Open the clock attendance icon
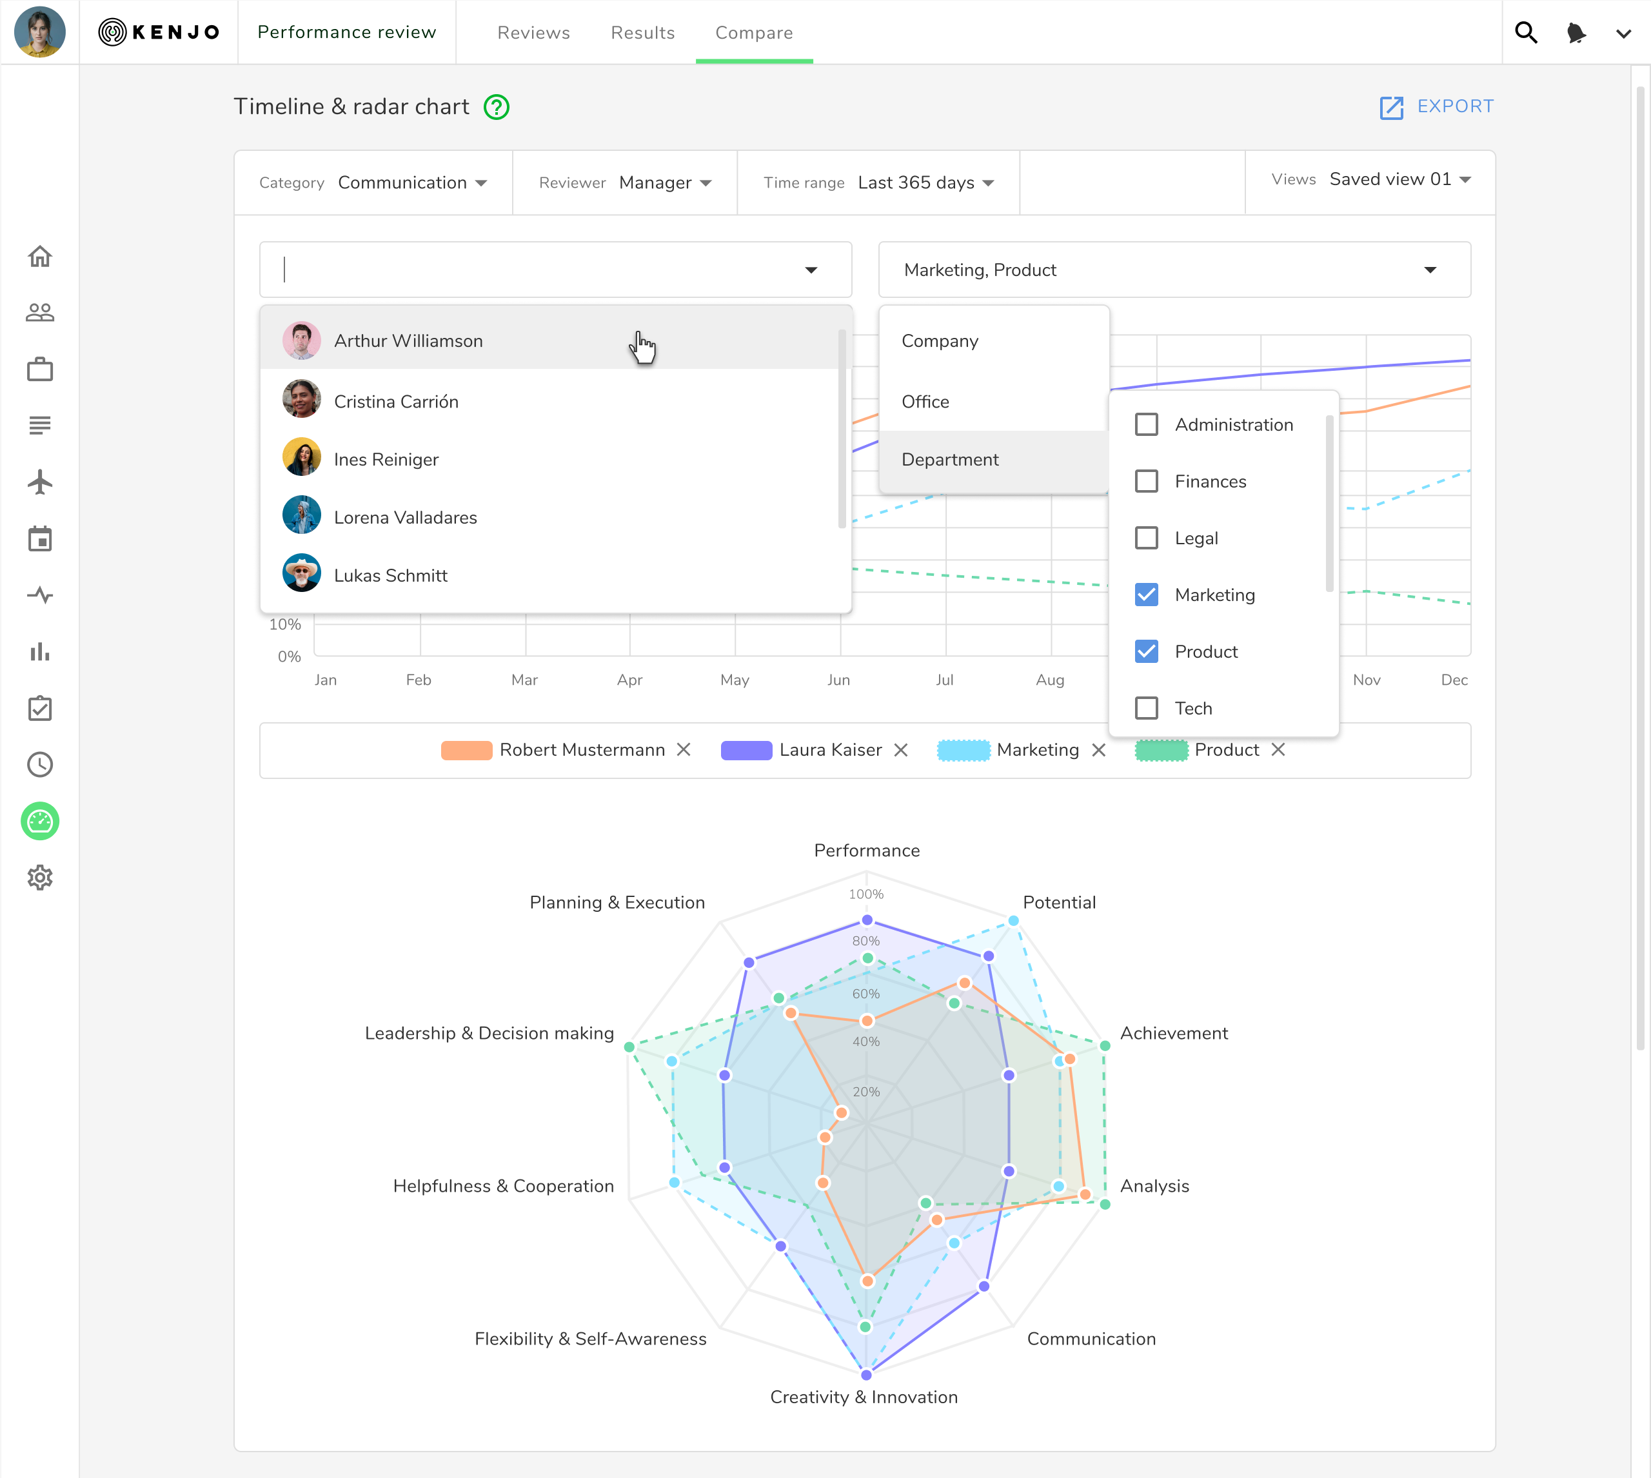The height and width of the screenshot is (1478, 1651). (40, 765)
